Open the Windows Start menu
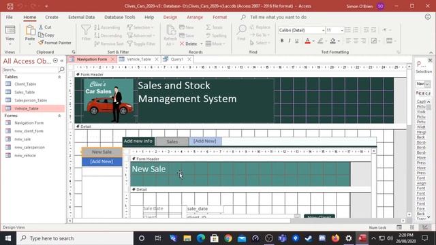The width and height of the screenshot is (436, 245). (8, 238)
